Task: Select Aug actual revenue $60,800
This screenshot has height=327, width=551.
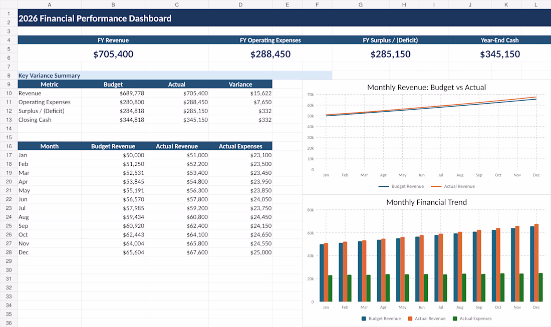Action: (177, 217)
